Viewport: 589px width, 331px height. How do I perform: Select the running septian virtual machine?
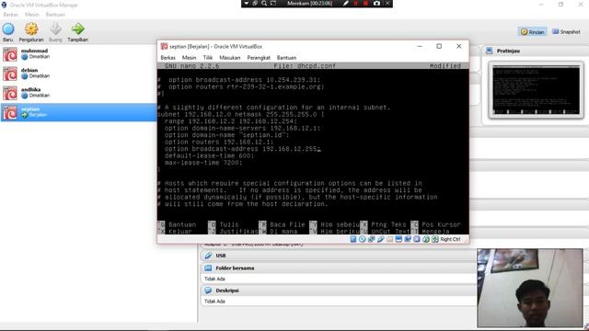click(78, 112)
